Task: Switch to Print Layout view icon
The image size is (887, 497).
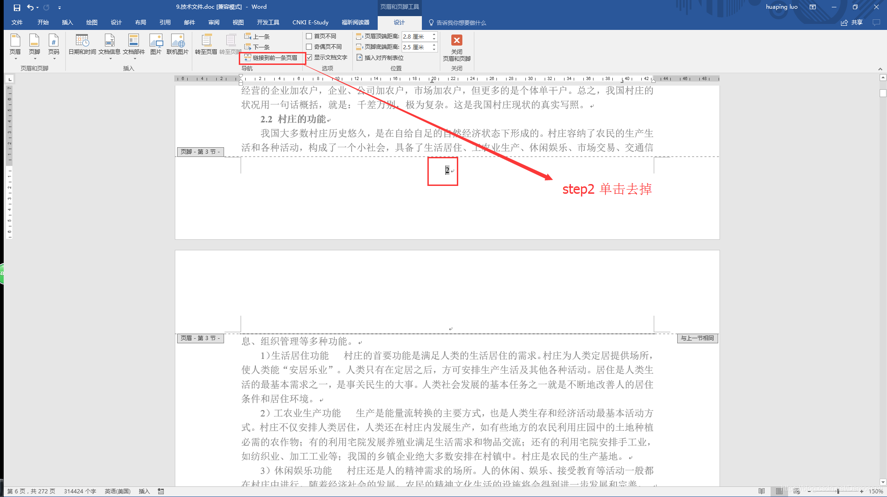Action: (x=779, y=491)
